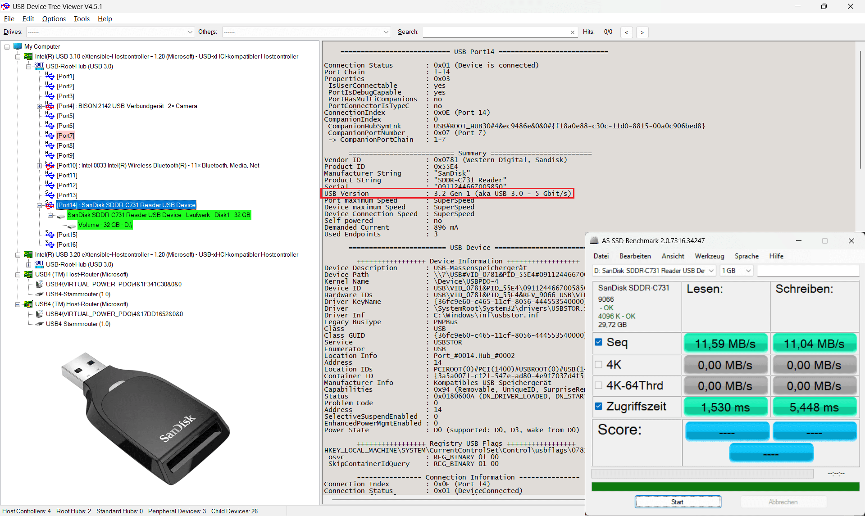Click the total score button below Score
The image size is (865, 516).
coord(771,453)
